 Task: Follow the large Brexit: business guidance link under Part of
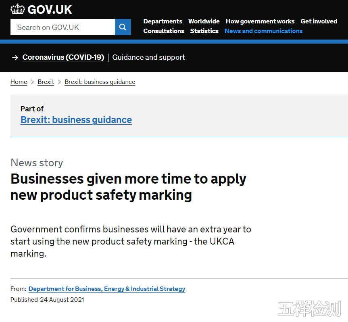(x=76, y=120)
